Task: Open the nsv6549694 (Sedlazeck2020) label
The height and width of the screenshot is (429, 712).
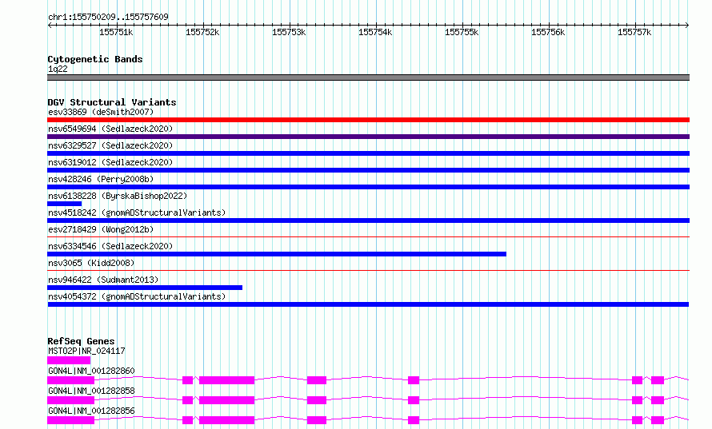Action: pos(110,129)
